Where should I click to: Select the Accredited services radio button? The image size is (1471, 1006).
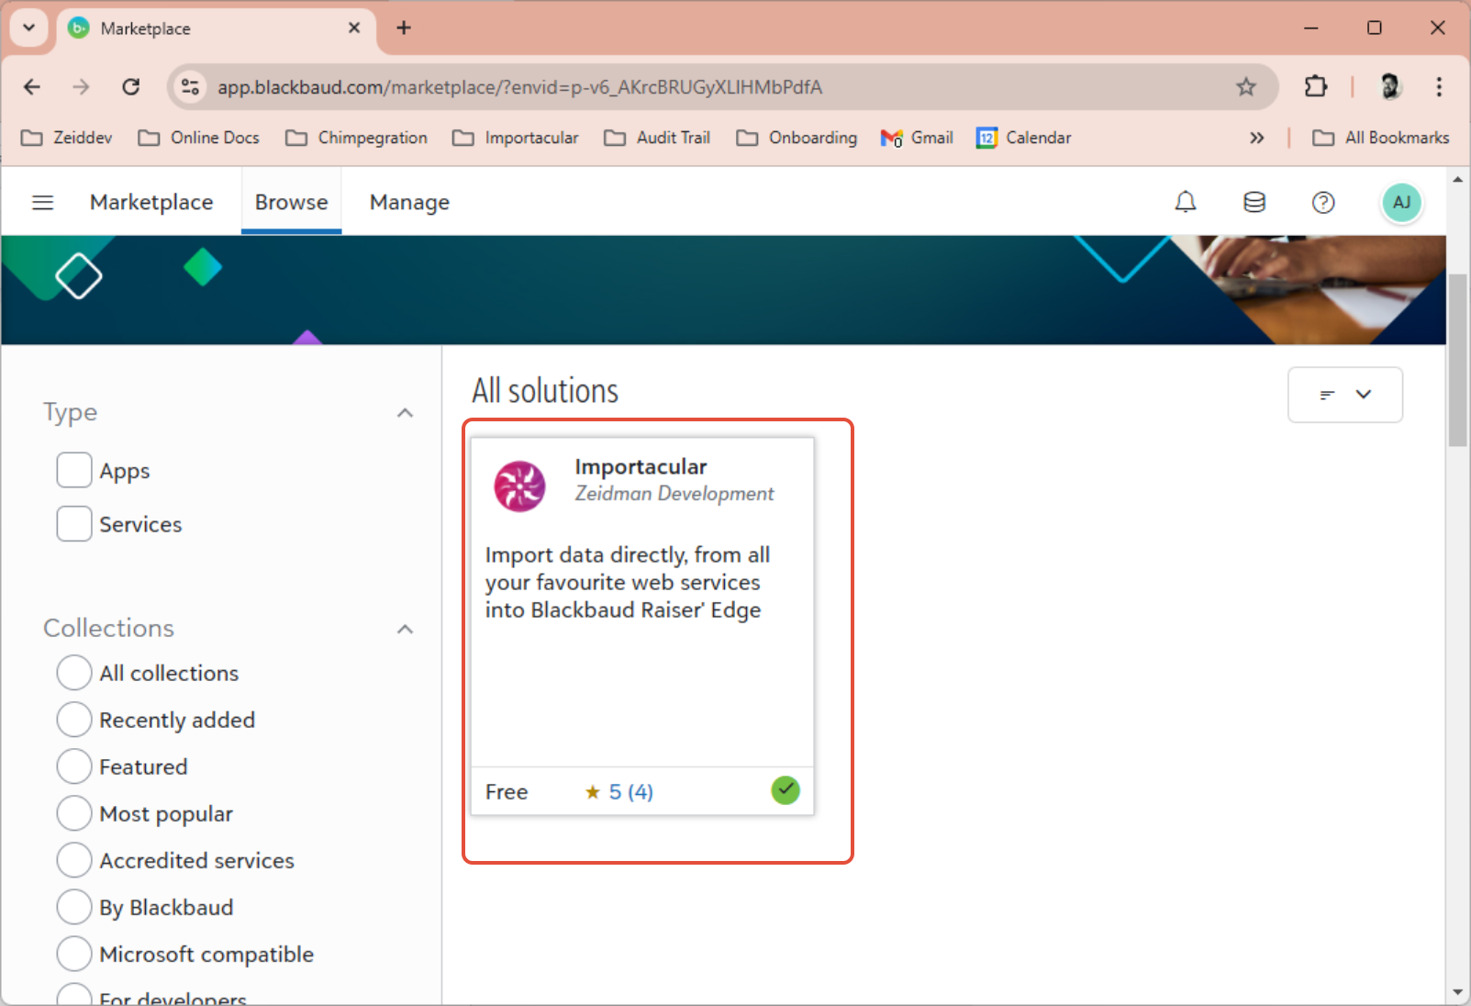click(x=74, y=860)
